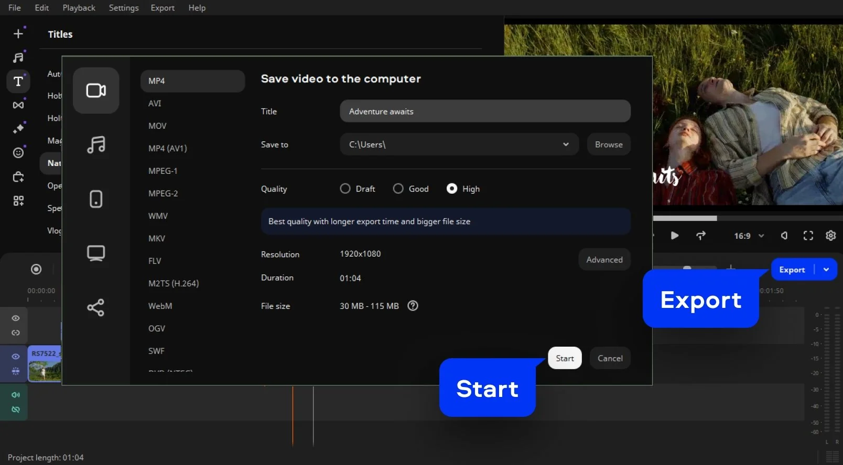Expand the Export button arrow menu
This screenshot has height=465, width=843.
click(x=826, y=270)
